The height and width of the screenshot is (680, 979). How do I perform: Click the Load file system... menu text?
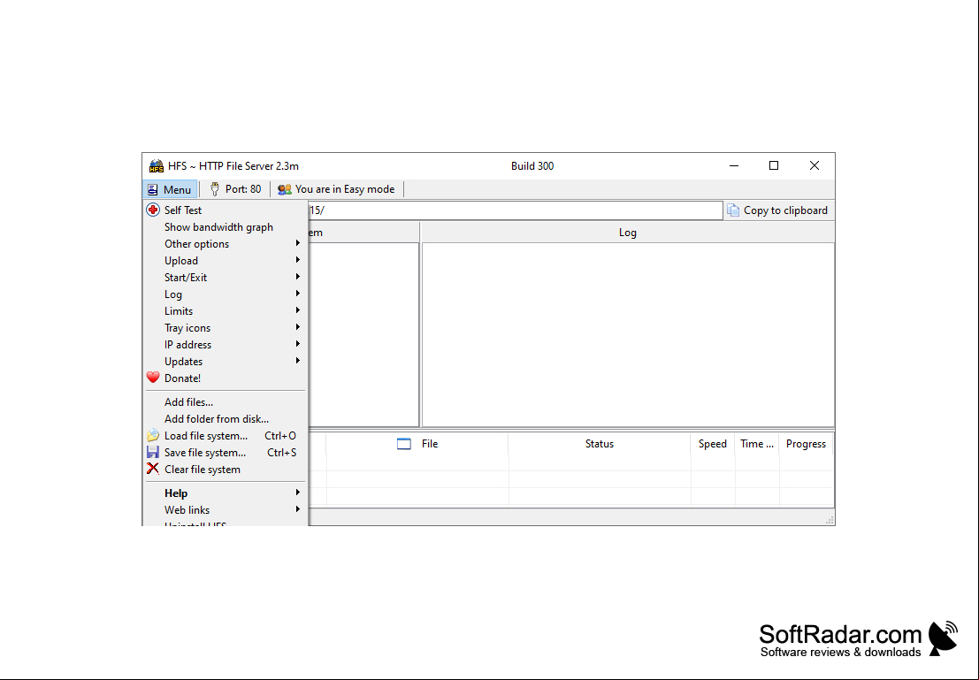click(x=206, y=436)
